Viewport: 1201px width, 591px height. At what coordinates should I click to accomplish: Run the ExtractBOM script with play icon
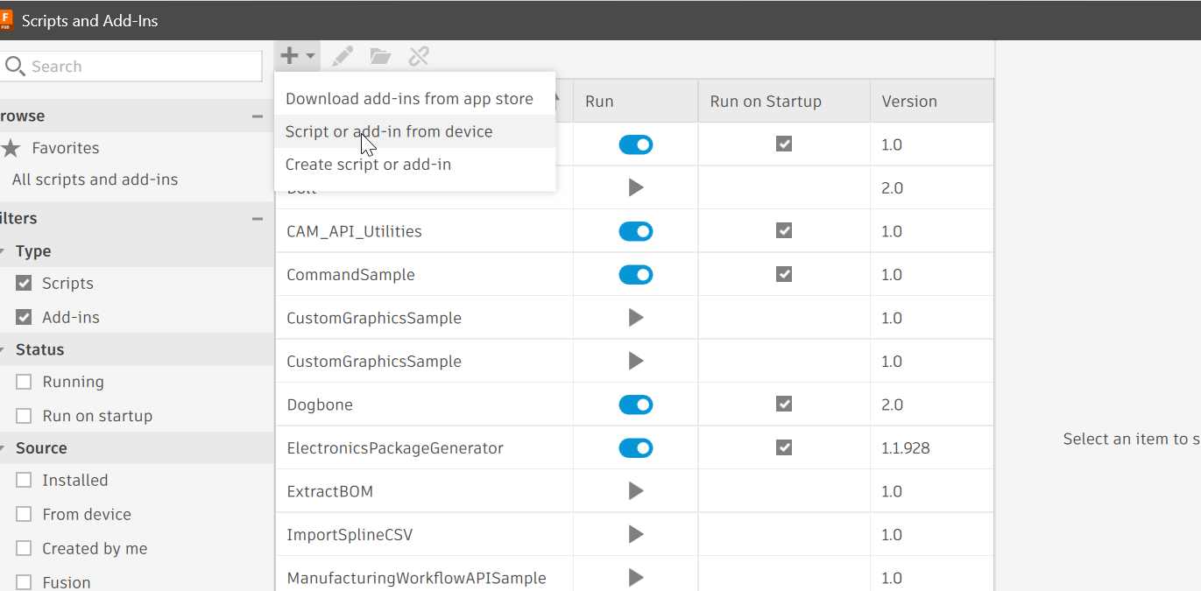636,491
